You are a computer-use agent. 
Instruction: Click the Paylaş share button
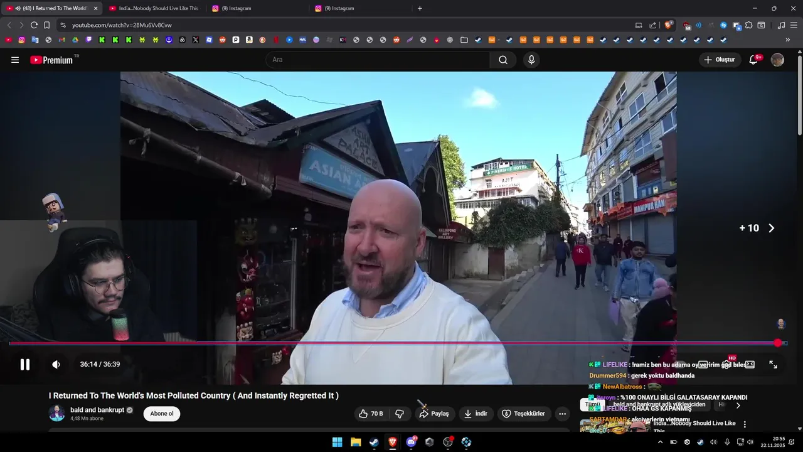coord(434,414)
